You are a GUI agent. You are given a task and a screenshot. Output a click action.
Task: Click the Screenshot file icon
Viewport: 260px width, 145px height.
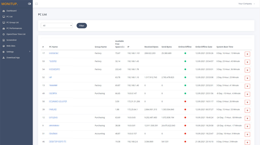click(4, 40)
